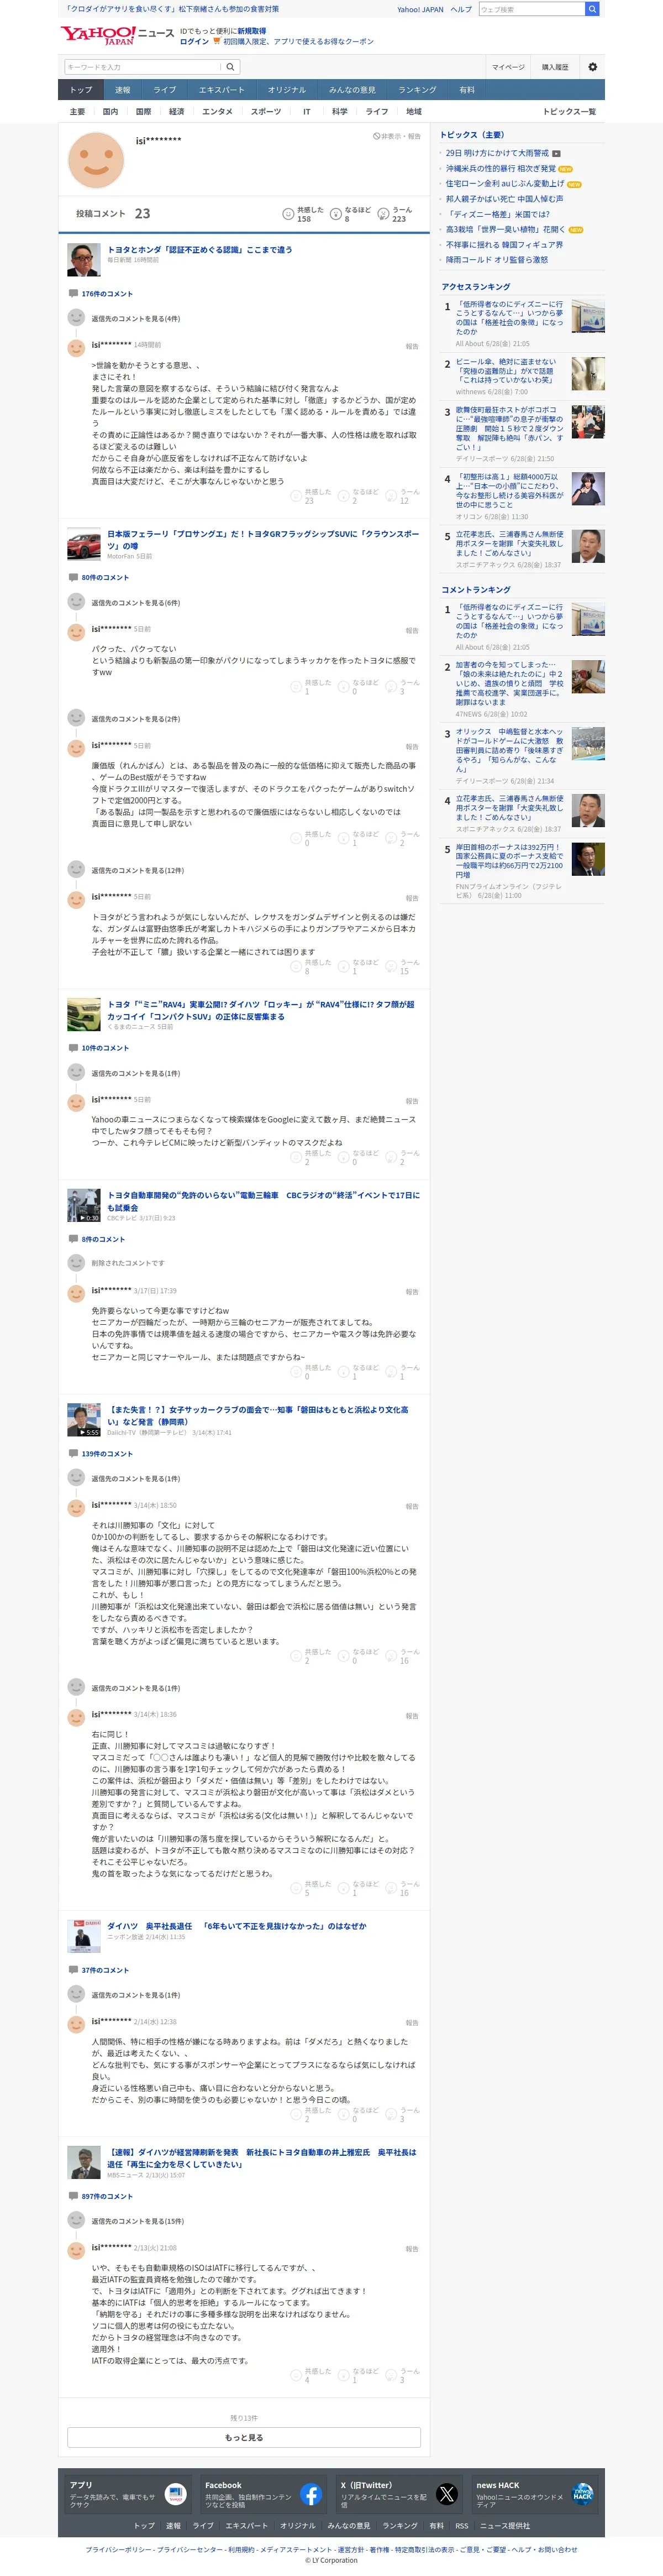Open topic 住宅ローン金利 auじぶん変動上げ
Image resolution: width=663 pixels, height=2576 pixels.
(x=505, y=184)
